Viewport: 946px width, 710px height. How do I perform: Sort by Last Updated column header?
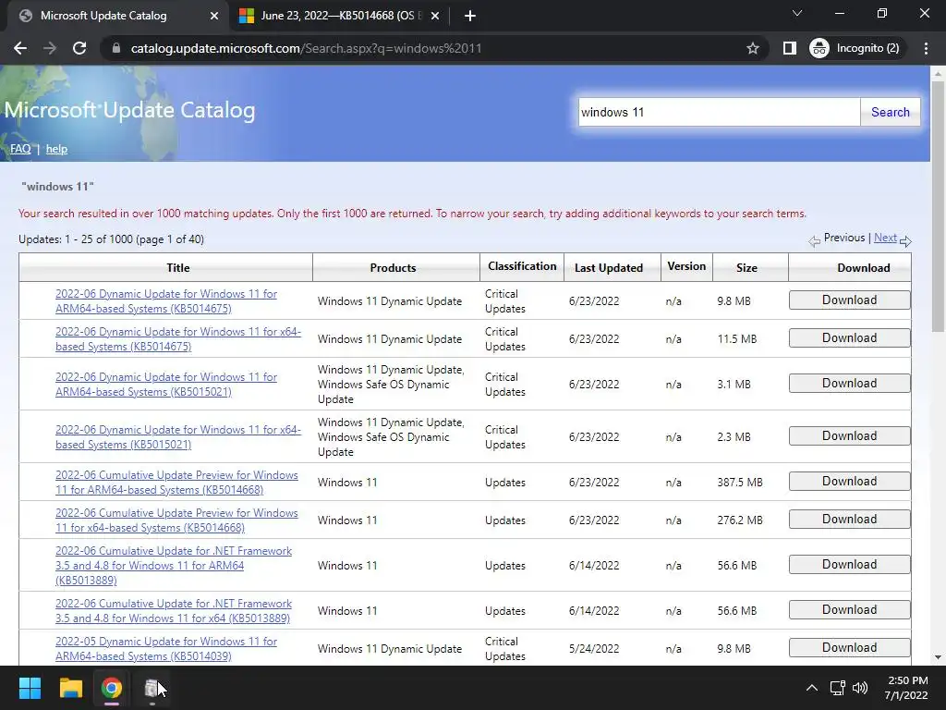[x=609, y=267]
